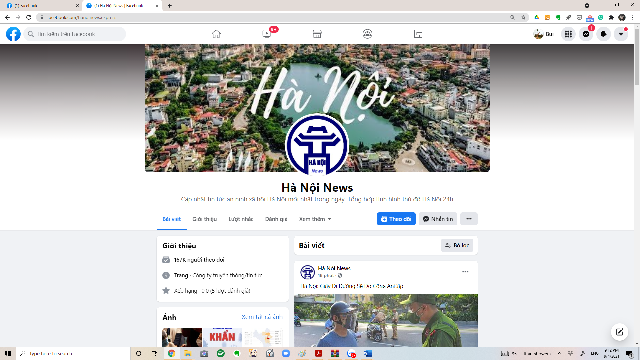Open Zoom from the taskbar

point(286,353)
